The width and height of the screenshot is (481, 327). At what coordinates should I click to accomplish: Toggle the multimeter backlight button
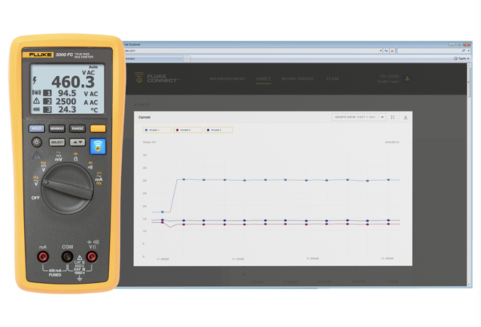click(x=37, y=142)
